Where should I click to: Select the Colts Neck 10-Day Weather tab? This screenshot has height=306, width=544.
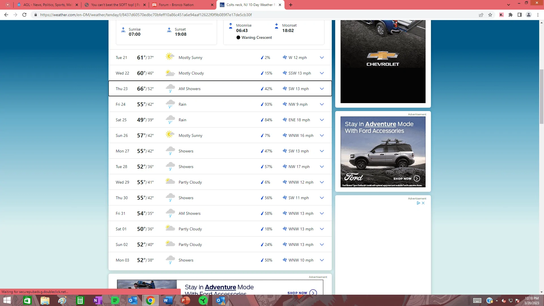pos(250,5)
